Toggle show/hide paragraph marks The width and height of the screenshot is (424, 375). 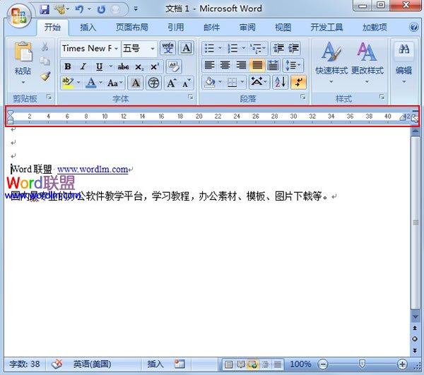point(298,82)
